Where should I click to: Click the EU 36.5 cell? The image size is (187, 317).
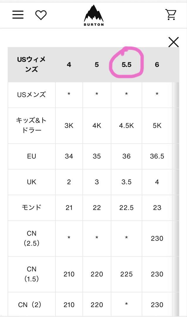pos(157,156)
